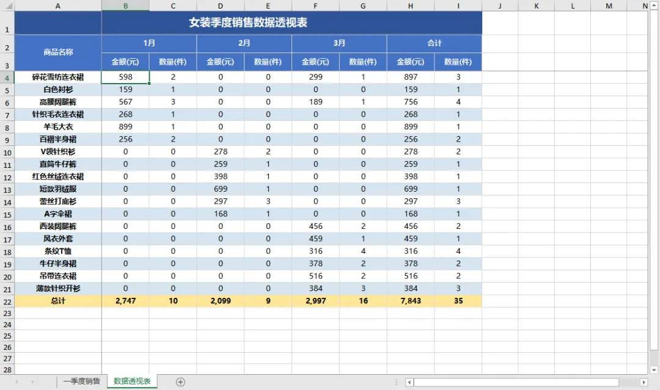Select cell A字伞裙
Image resolution: width=660 pixels, height=390 pixels.
(58, 214)
